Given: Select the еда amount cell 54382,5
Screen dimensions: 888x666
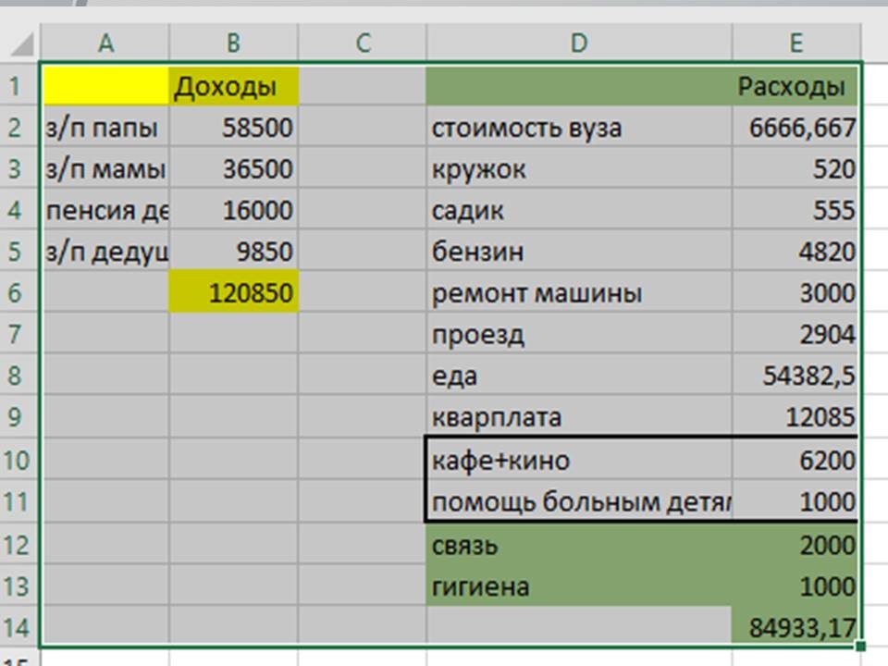Looking at the screenshot, I should coord(795,376).
